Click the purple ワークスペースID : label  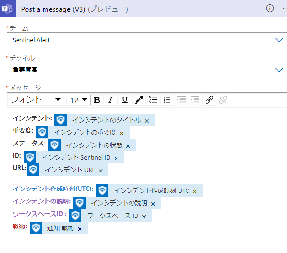pyautogui.click(x=40, y=214)
